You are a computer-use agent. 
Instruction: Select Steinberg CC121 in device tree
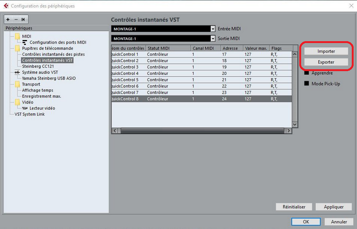point(38,66)
